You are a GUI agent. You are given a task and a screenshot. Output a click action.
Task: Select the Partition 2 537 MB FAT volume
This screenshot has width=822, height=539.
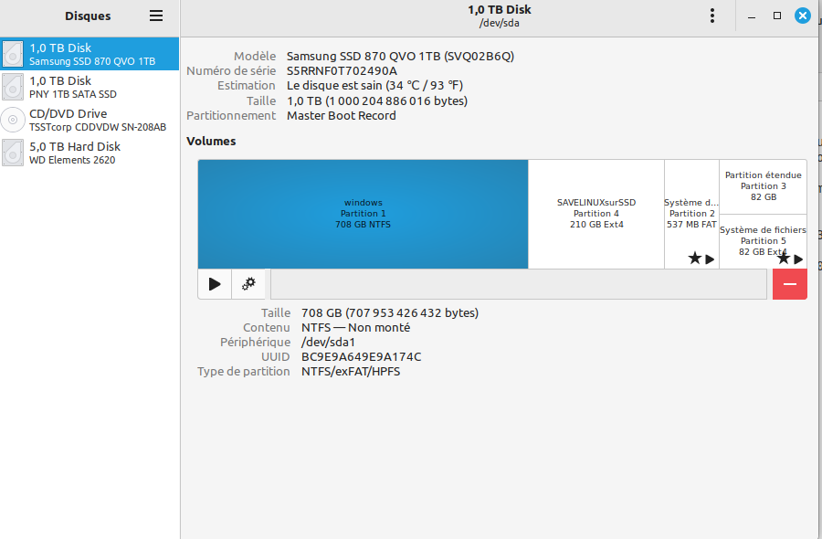tap(692, 214)
